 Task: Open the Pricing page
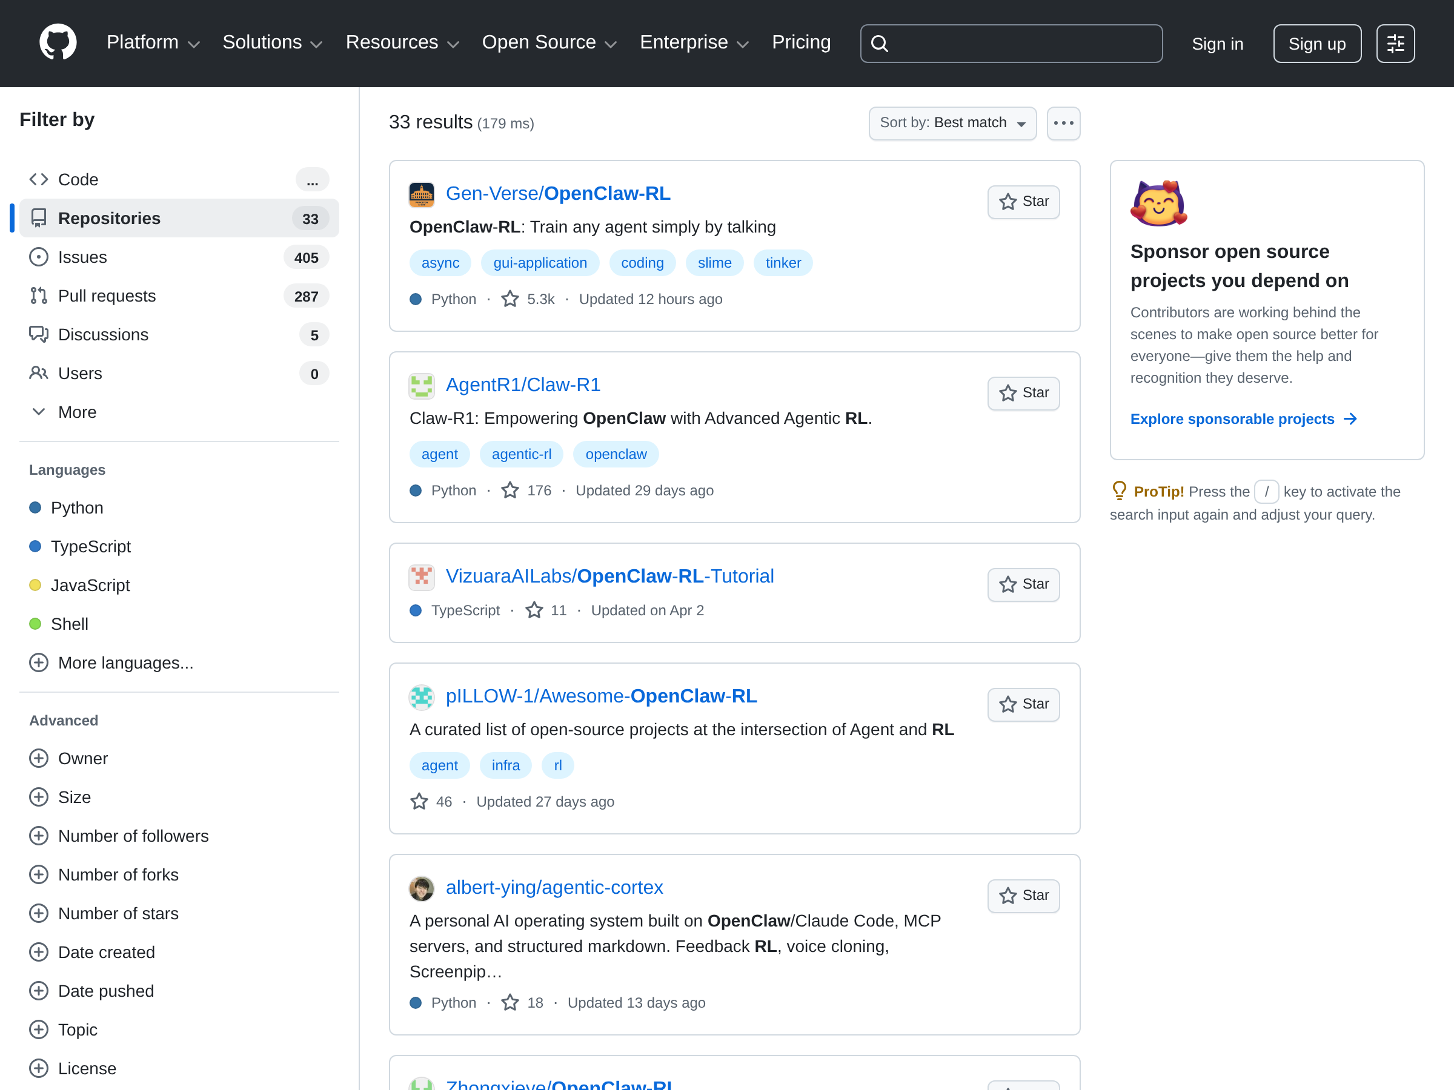click(x=802, y=43)
